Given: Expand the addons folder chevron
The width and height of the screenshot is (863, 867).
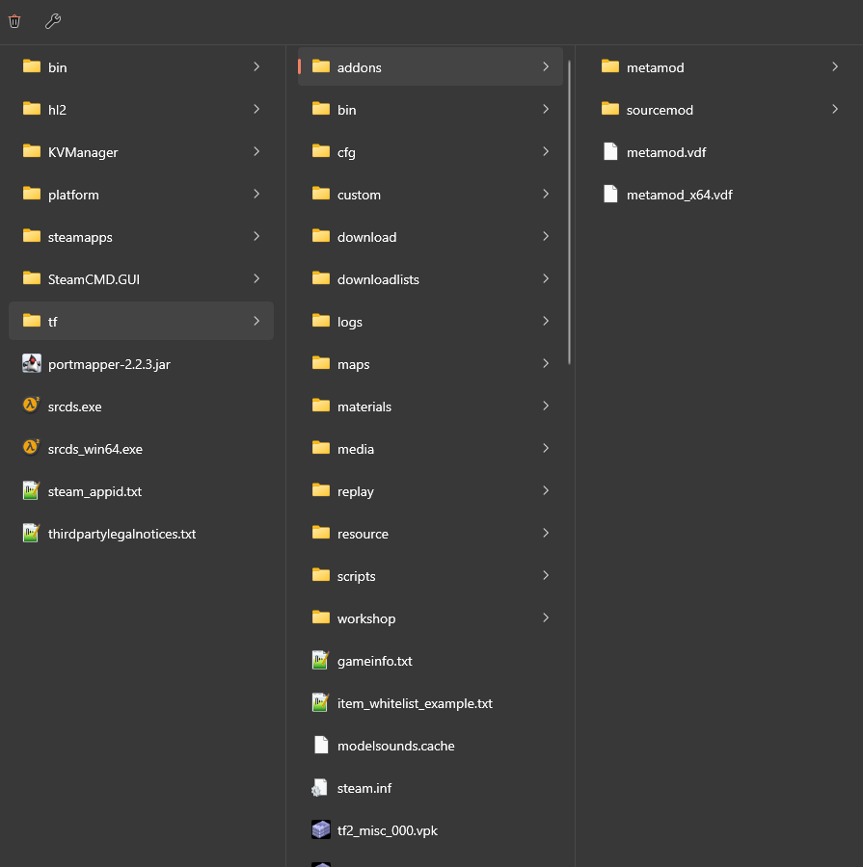Looking at the screenshot, I should [546, 66].
